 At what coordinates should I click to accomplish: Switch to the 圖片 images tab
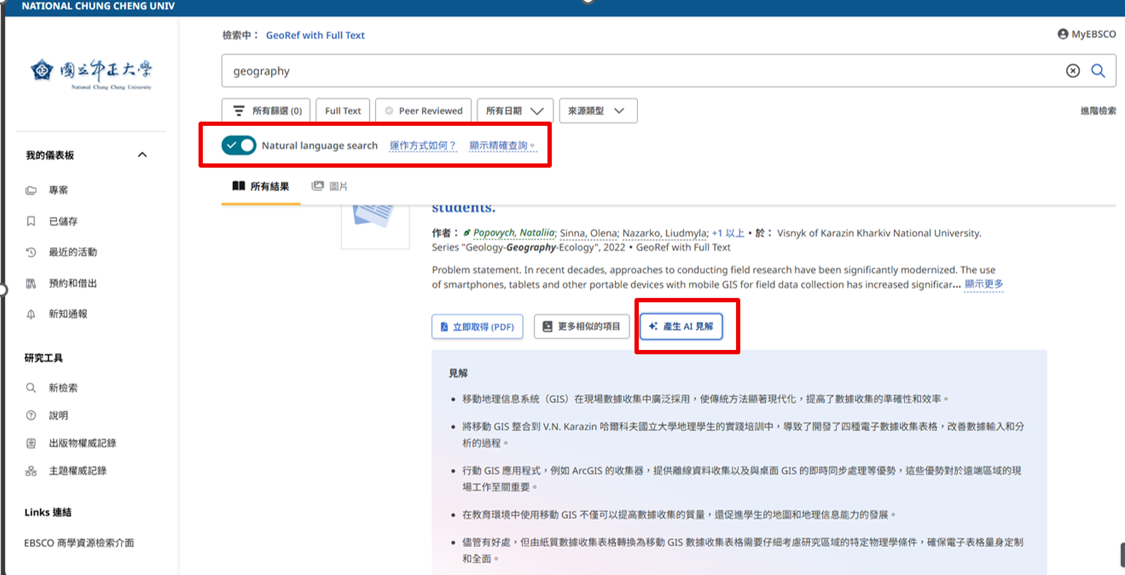tap(330, 186)
